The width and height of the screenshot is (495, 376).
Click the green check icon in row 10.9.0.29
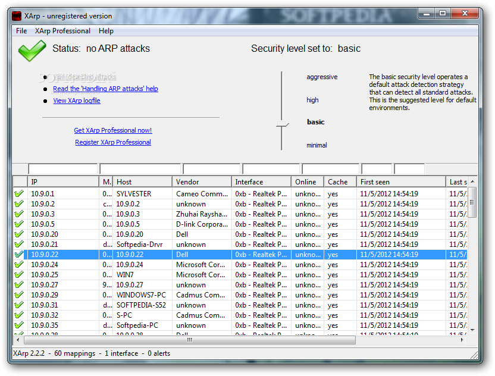tap(19, 294)
